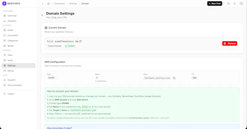
Task: Open the hiii.syedtasavour.me domain link
Action: click(63, 41)
